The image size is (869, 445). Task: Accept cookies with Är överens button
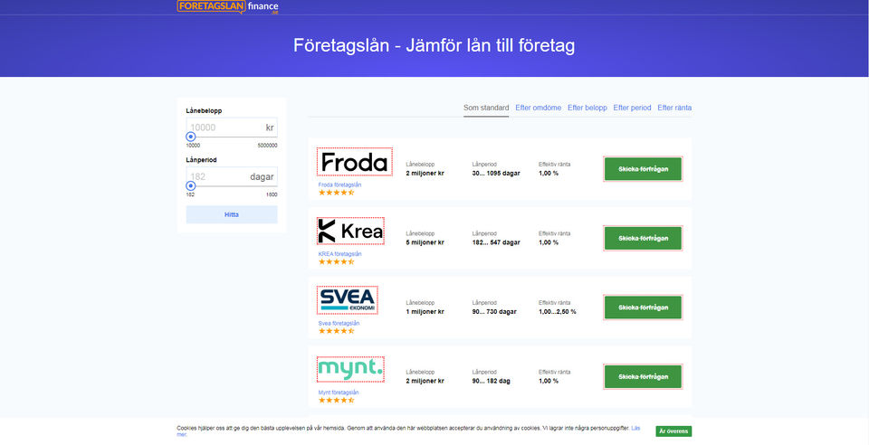point(673,431)
